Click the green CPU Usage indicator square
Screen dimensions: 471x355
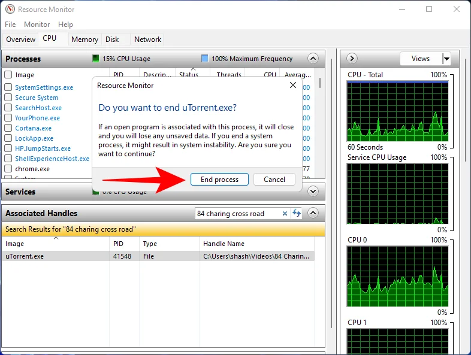point(95,58)
